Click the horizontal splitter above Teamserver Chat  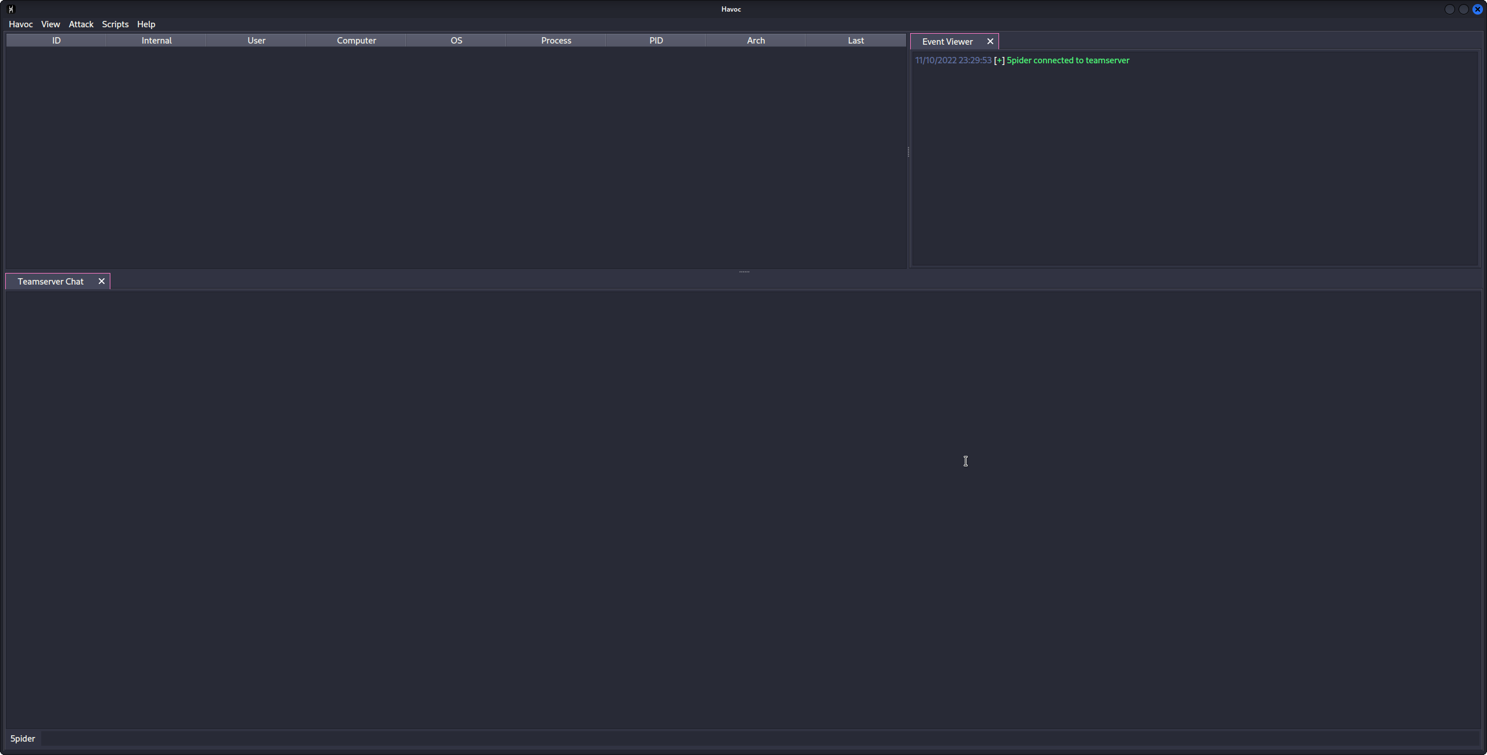pos(744,271)
